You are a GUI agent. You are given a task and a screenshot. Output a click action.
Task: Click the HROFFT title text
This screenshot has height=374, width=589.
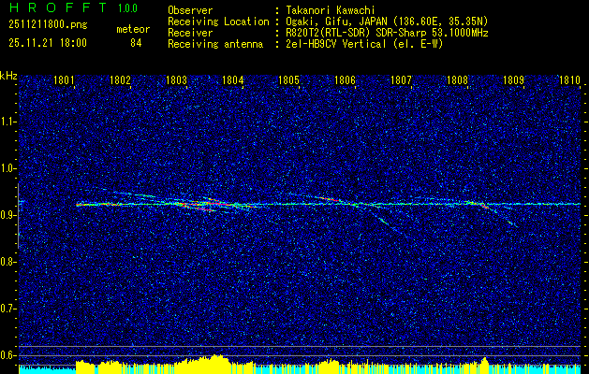point(58,7)
